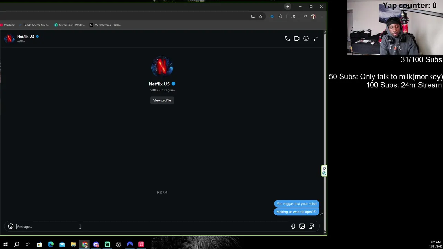Open the Chrome profile avatar menu
The width and height of the screenshot is (443, 249).
pos(314,16)
